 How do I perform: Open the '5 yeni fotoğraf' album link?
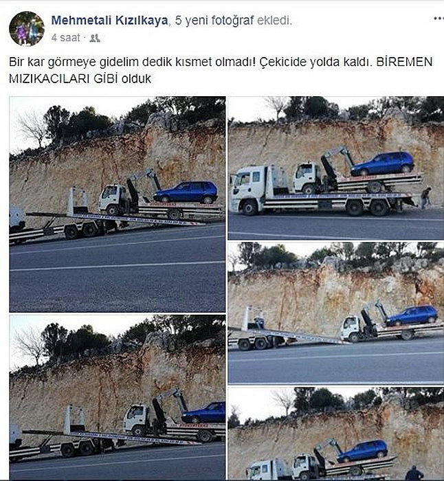pos(214,21)
